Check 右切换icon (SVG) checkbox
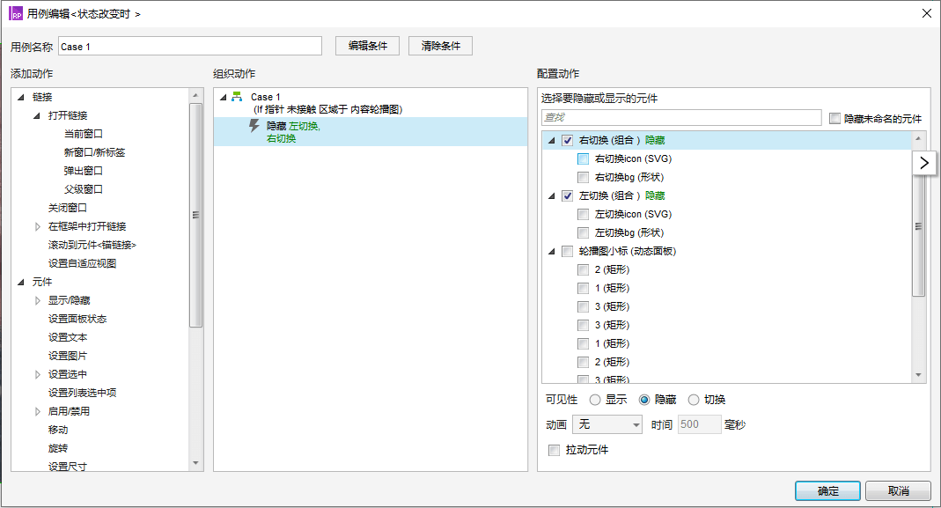The image size is (941, 508). 583,158
